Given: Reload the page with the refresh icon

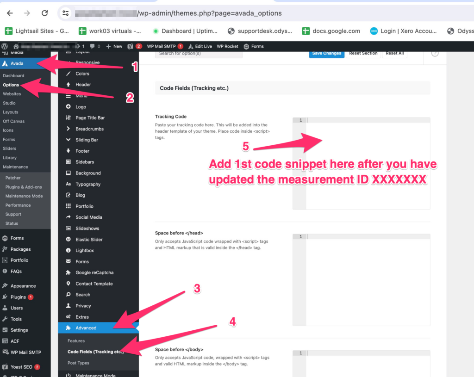Looking at the screenshot, I should click(x=45, y=13).
